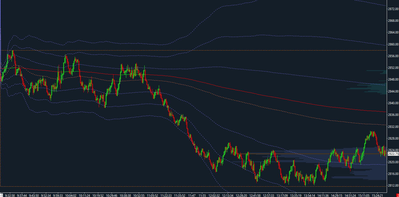399x197 pixels.
Task: Choose the 10:19:52 timestamp
Action: (98, 195)
